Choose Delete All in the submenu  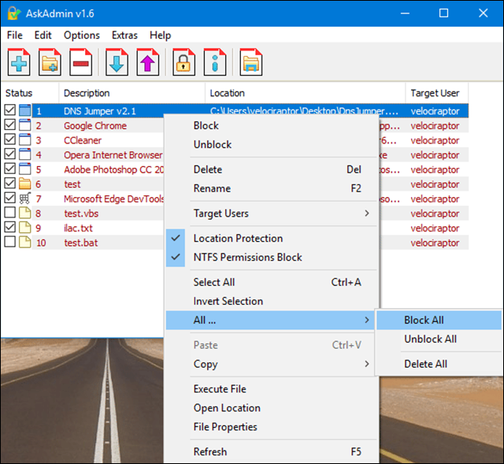tap(439, 364)
